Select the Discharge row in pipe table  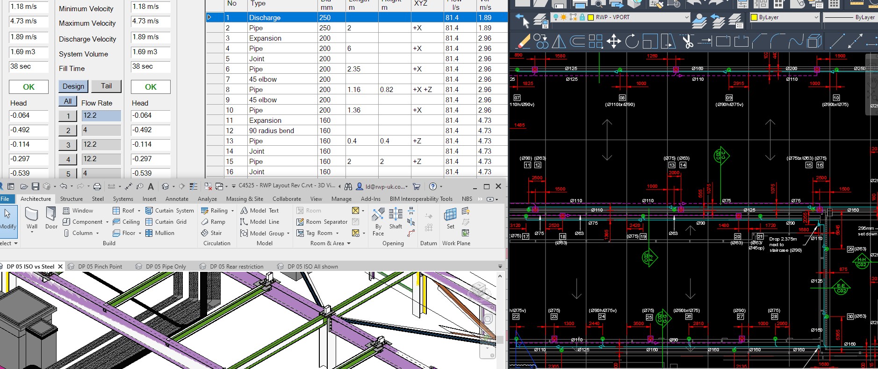tap(357, 17)
